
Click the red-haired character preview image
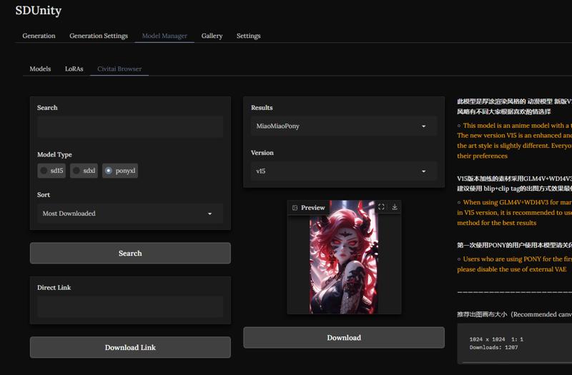344,257
